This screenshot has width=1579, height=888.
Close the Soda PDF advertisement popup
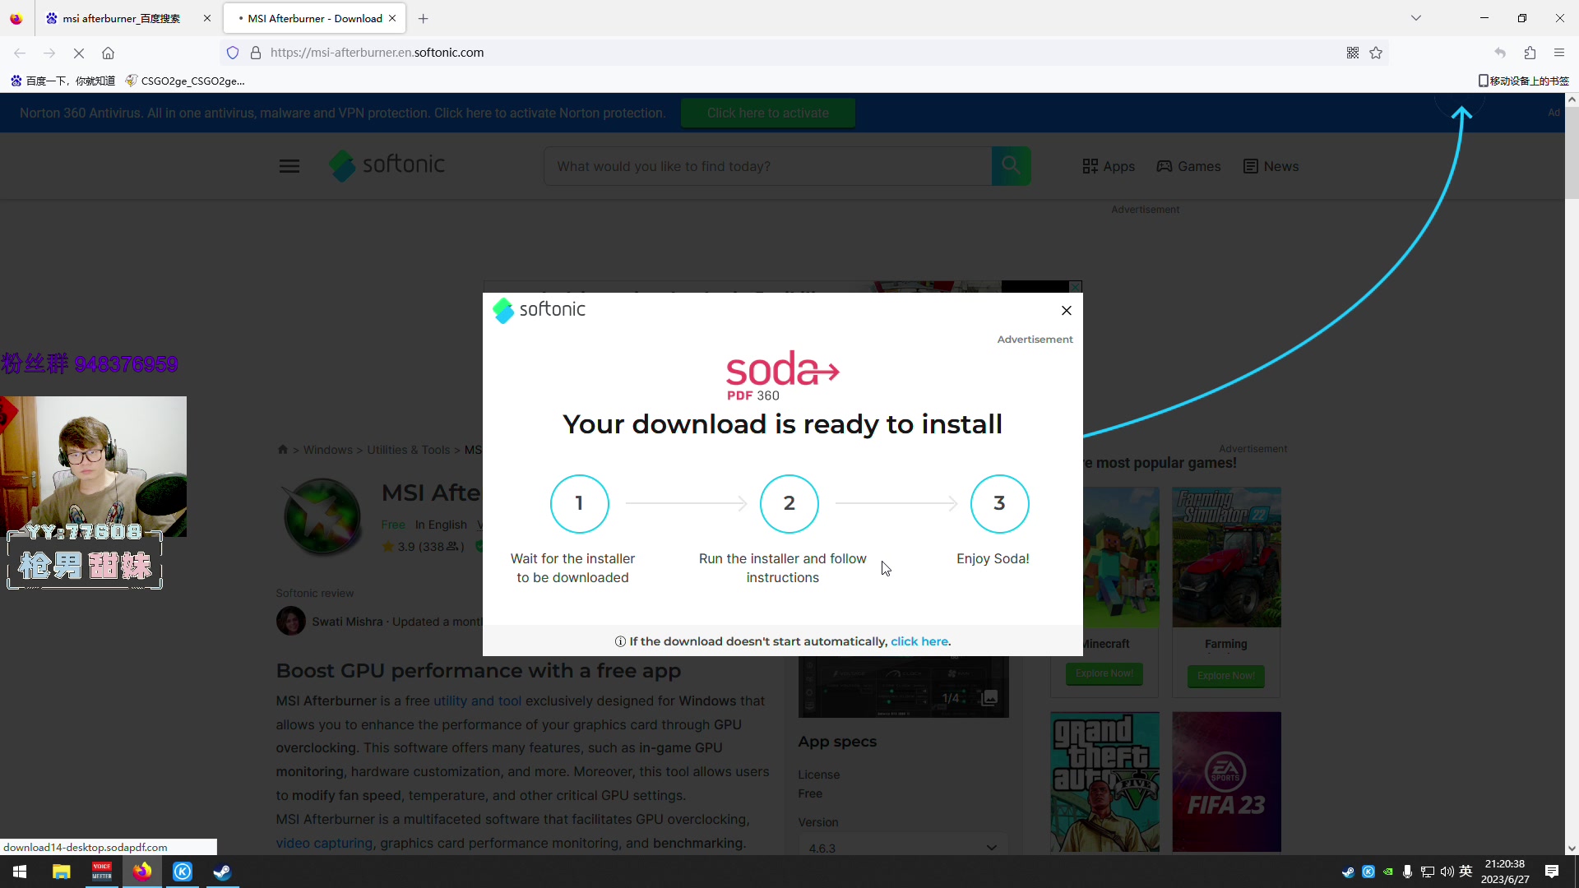pos(1067,310)
